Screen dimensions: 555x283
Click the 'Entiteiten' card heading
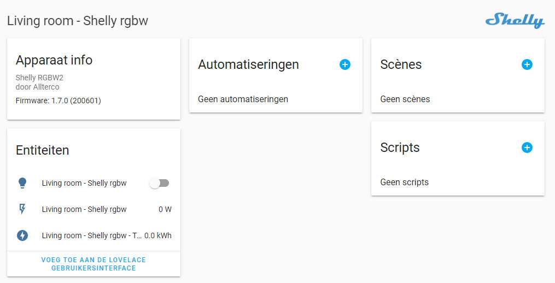coord(43,150)
